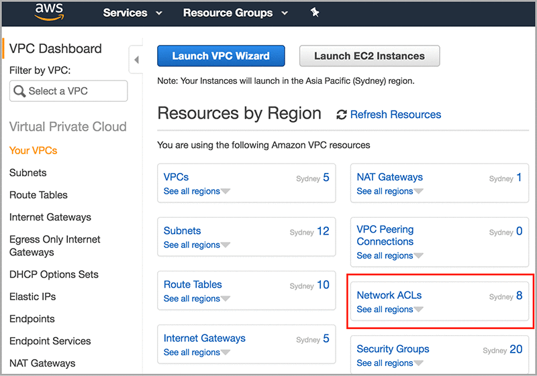
Task: Click the NAT Gateways resource link
Action: tap(389, 177)
